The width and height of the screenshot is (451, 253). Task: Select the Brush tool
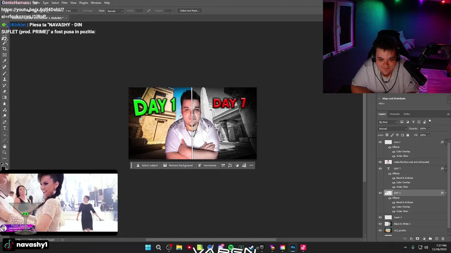(5, 73)
